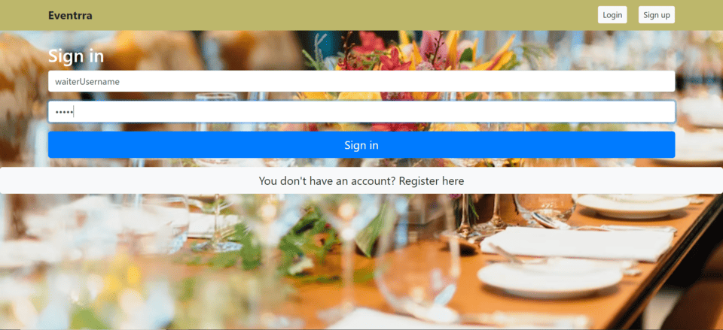Click the password dots in second field
This screenshot has width=723, height=330.
tap(64, 112)
